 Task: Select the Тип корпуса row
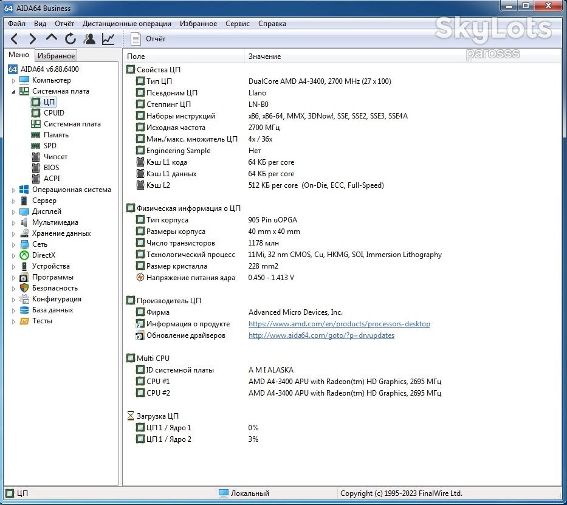point(342,220)
